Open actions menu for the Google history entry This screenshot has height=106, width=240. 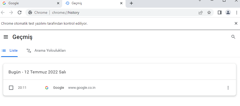228,88
